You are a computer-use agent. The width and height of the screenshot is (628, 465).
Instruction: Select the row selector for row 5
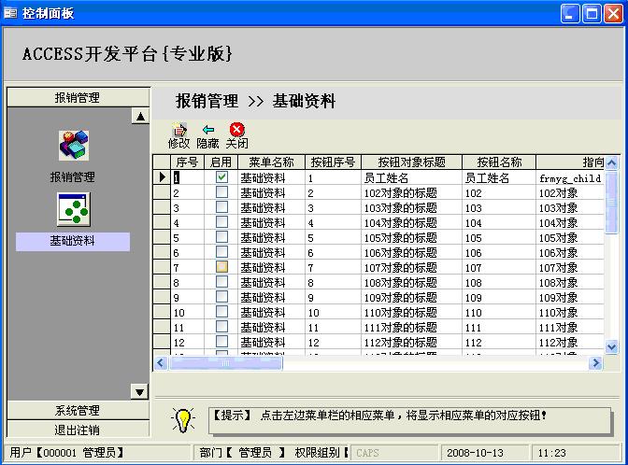click(x=162, y=237)
